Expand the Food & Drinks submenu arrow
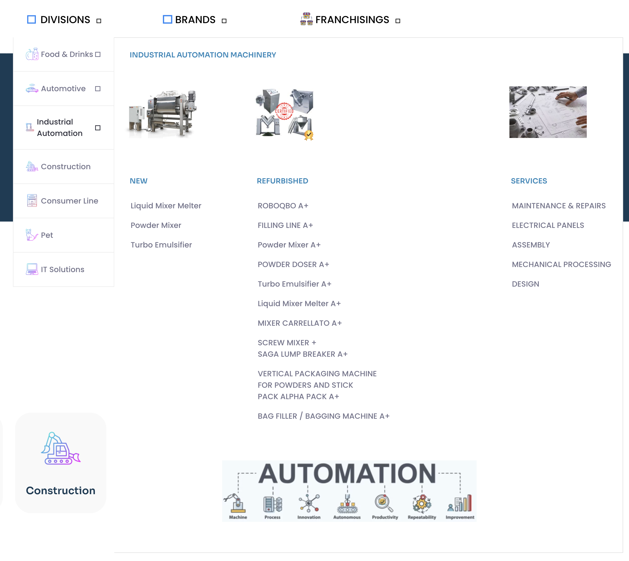The height and width of the screenshot is (561, 629). [98, 55]
